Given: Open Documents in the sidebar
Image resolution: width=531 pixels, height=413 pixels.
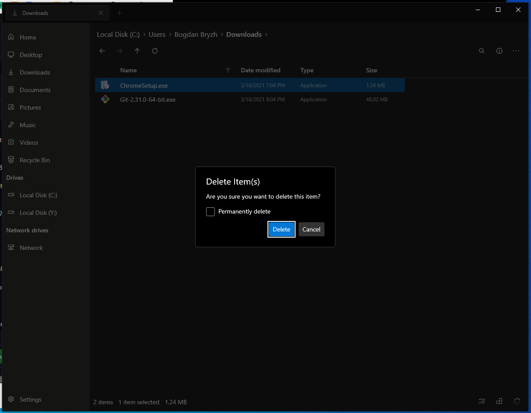Looking at the screenshot, I should 46,90.
